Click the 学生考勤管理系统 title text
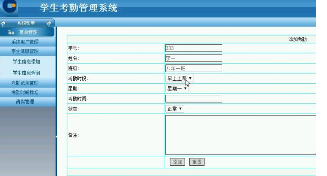The height and width of the screenshot is (176, 327). point(79,8)
